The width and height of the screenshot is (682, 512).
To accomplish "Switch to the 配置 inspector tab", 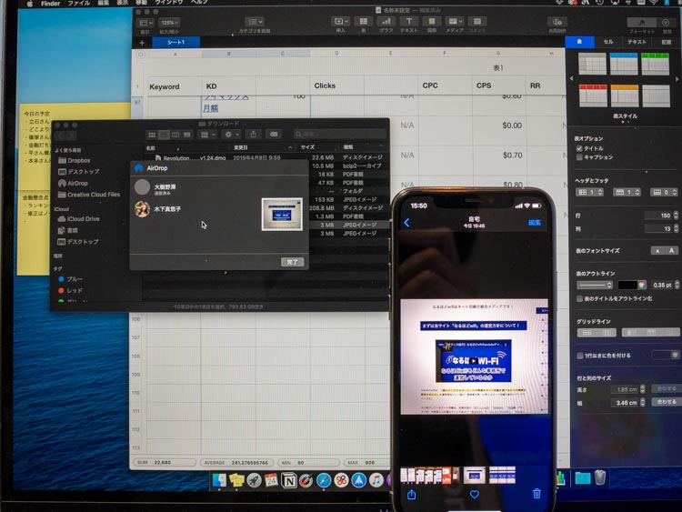I will coord(666,42).
